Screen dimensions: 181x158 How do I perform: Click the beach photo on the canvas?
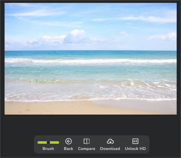tap(91, 59)
